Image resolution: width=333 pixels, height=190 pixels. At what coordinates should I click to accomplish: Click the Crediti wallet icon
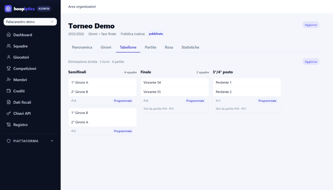tap(9, 91)
